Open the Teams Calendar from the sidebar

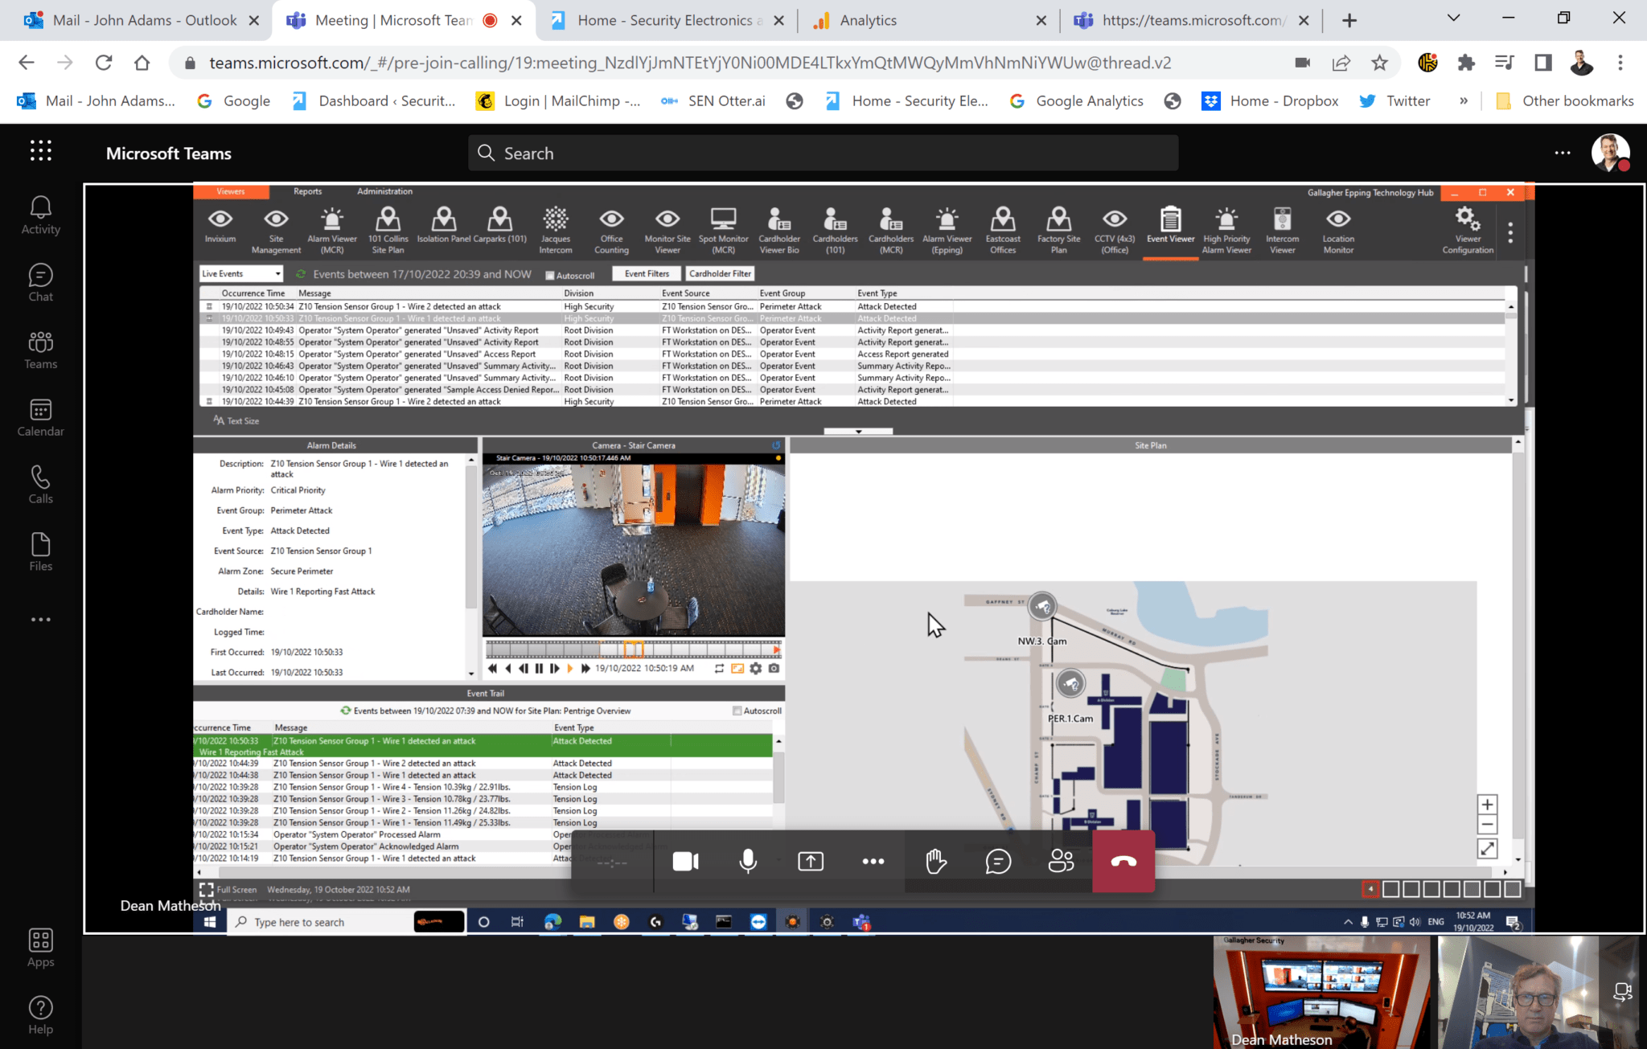point(39,416)
